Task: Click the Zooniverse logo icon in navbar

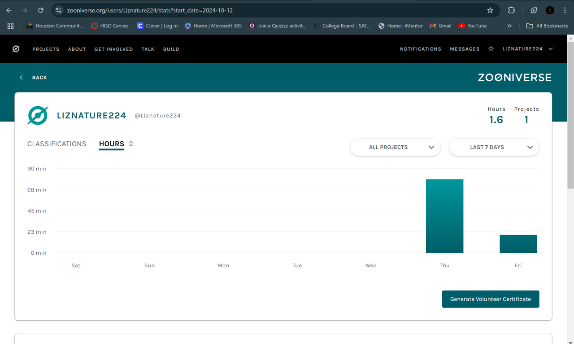Action: point(16,49)
